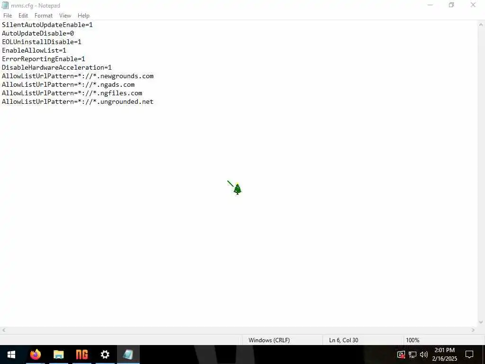The image size is (485, 364).
Task: Open the Newgrounds NG taskbar app
Action: 81,355
